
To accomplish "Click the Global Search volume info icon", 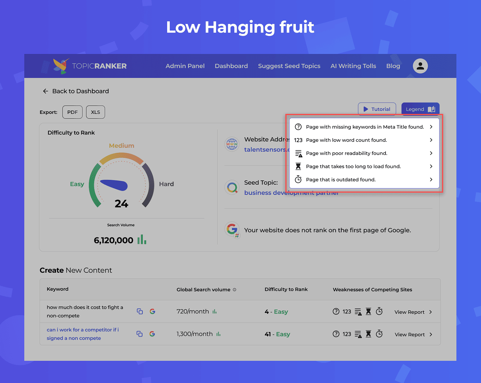I will click(x=234, y=289).
